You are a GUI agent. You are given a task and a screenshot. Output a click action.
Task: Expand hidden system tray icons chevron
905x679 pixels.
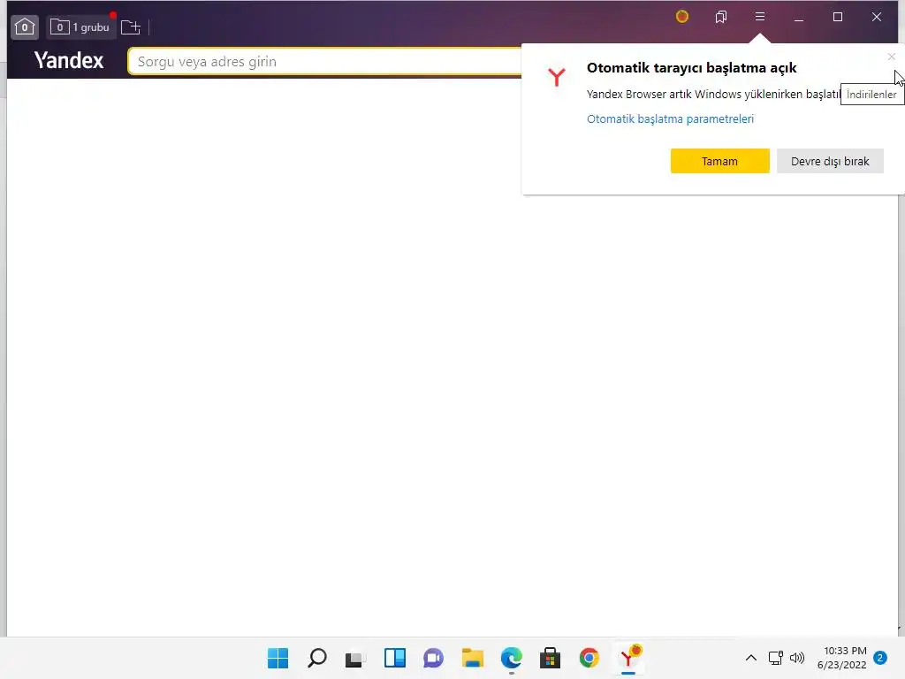[x=751, y=658]
